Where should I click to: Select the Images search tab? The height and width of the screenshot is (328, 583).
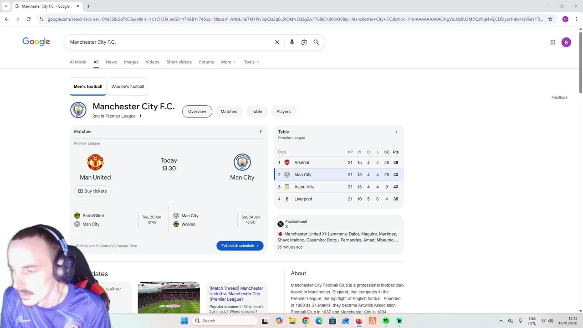tap(131, 62)
